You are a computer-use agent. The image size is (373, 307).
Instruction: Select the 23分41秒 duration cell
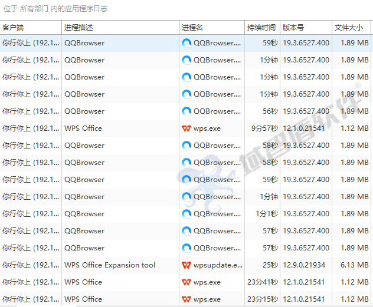(263, 282)
